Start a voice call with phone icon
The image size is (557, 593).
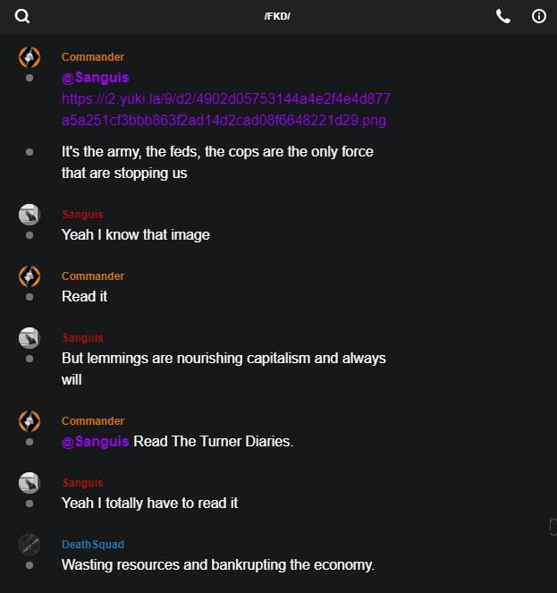503,16
